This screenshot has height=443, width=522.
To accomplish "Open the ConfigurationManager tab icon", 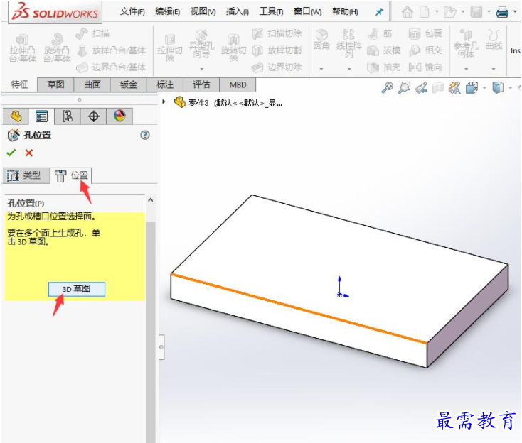I will 68,116.
